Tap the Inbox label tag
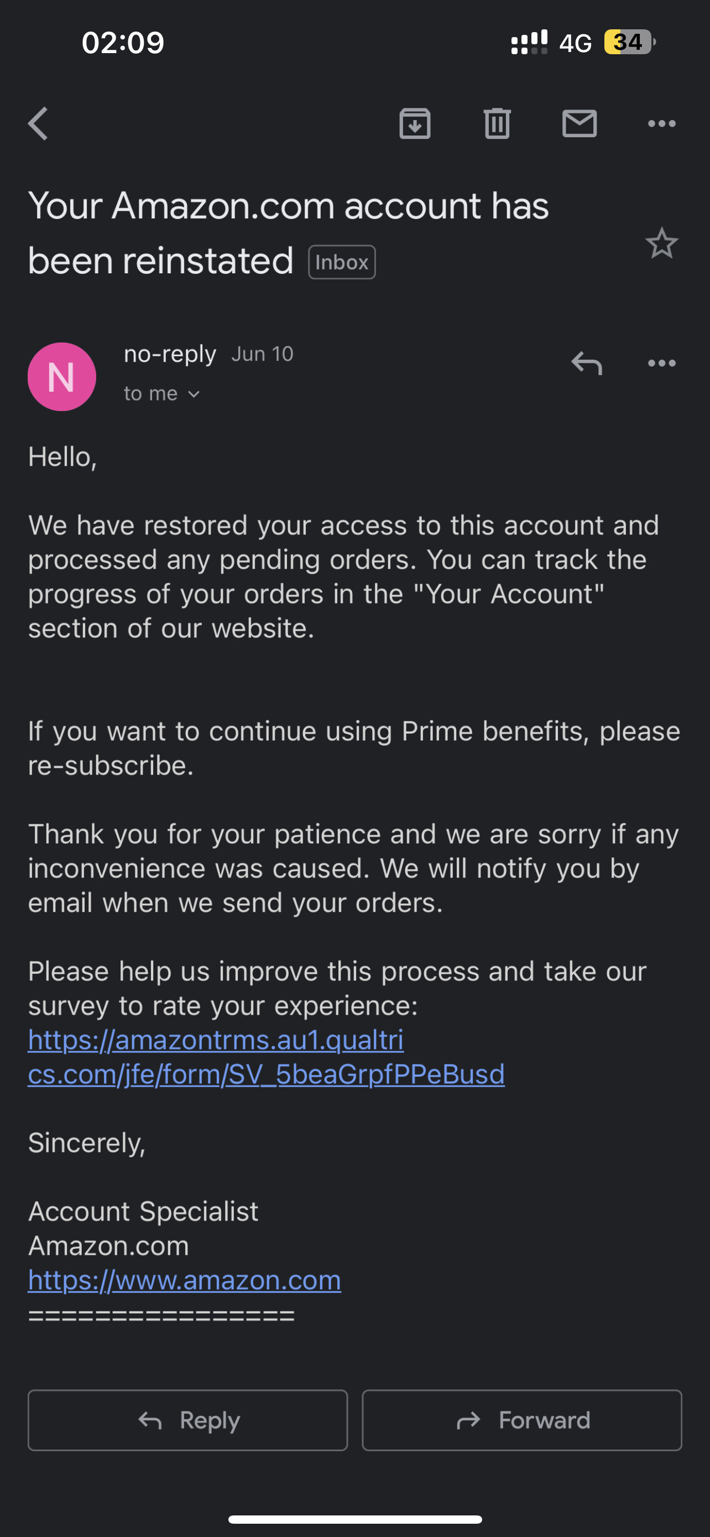Viewport: 710px width, 1537px height. (x=342, y=262)
